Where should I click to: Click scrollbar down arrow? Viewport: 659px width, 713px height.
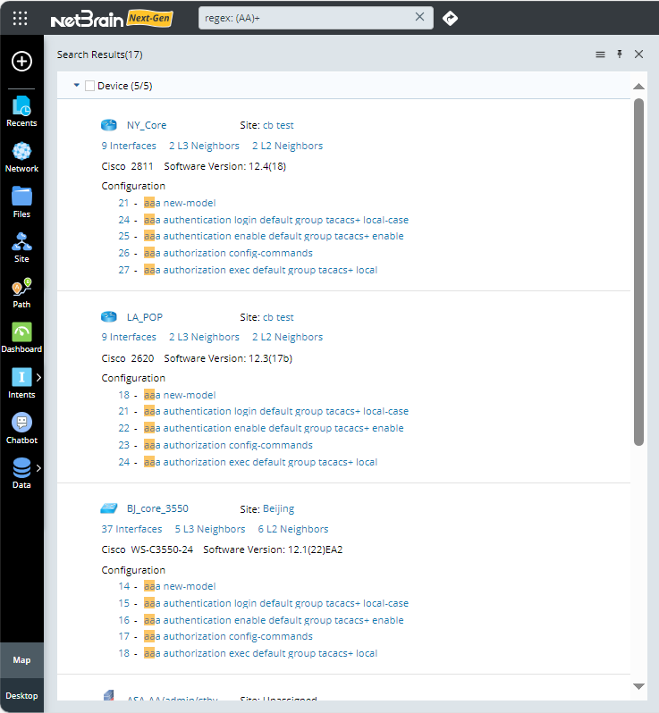[639, 686]
